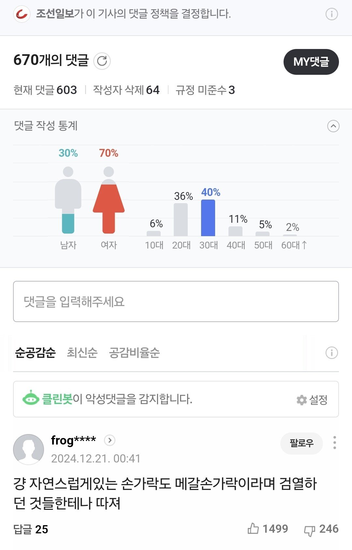Open the MY댓글 button

311,62
